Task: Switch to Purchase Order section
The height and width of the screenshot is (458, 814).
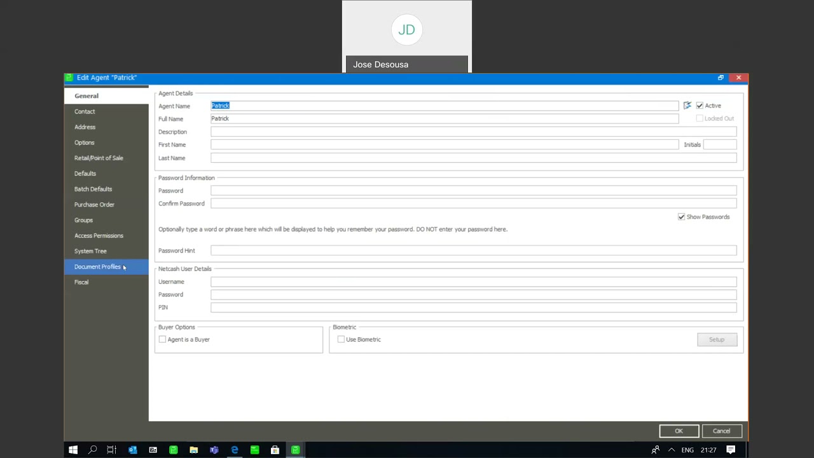Action: point(106,205)
